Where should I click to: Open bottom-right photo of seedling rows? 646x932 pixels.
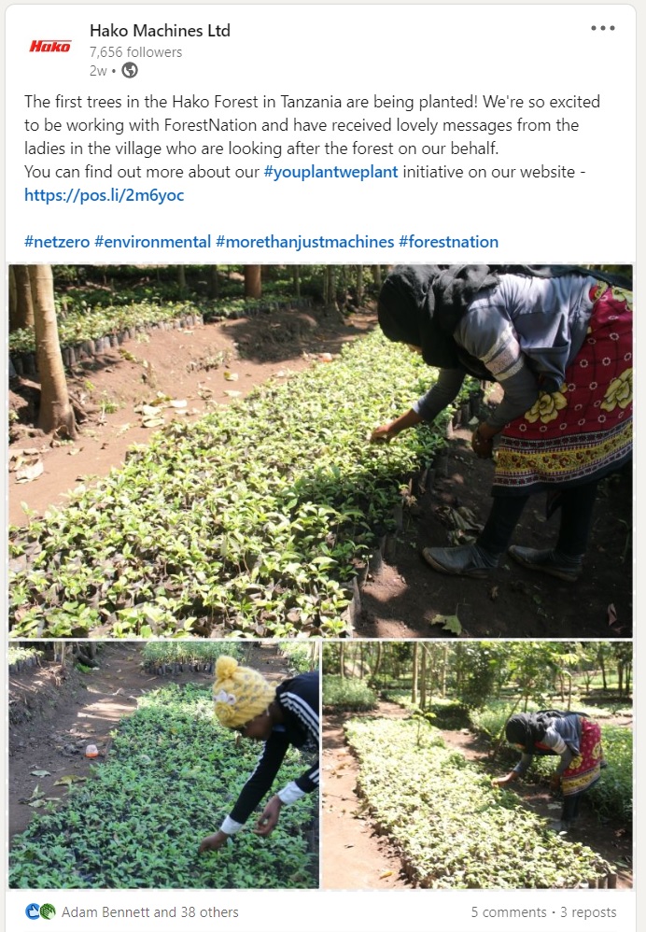pos(477,765)
